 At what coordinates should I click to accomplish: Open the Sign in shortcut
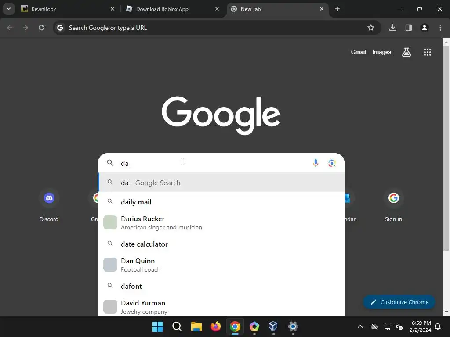click(x=393, y=205)
